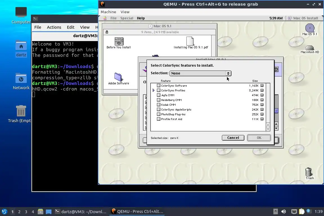The height and width of the screenshot is (216, 324).
Task: Open the terminal File menu
Action: click(x=38, y=27)
